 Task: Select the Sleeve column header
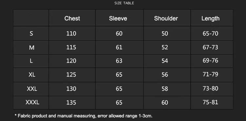(x=118, y=18)
